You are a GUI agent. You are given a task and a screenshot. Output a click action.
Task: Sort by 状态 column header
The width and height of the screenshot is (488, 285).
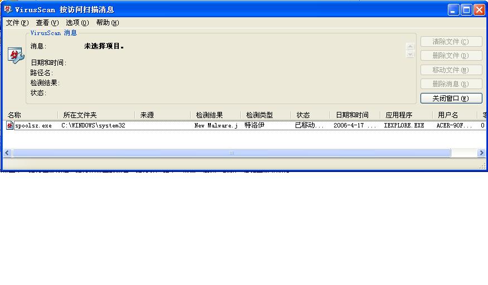click(310, 115)
